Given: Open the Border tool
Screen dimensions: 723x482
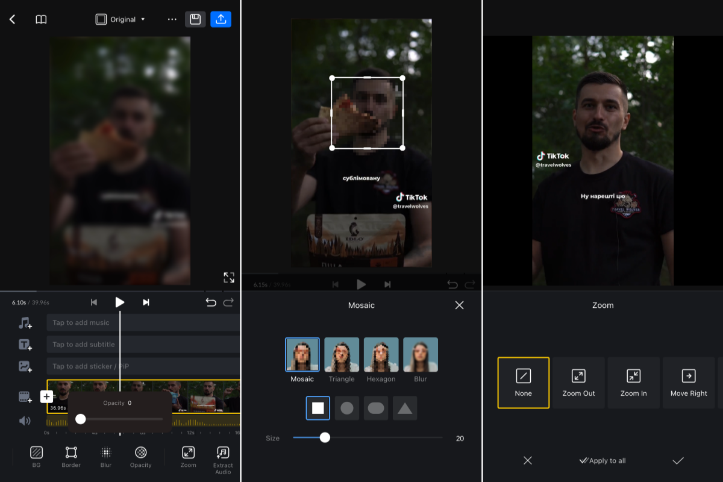Looking at the screenshot, I should (71, 457).
